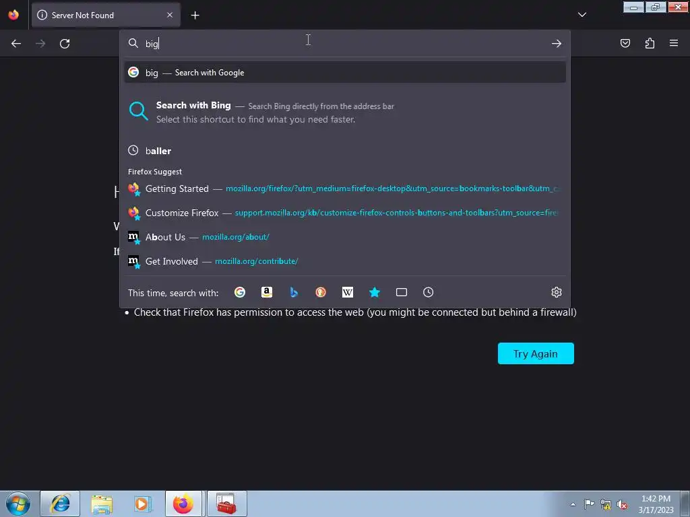Open the network status tray icon
The height and width of the screenshot is (517, 690).
coord(606,505)
